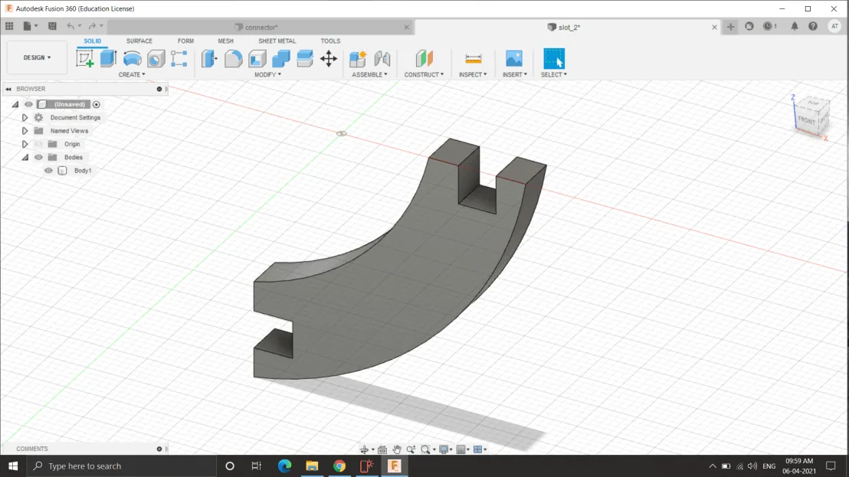This screenshot has height=477, width=849.
Task: Select the Fillet tool
Action: (x=234, y=58)
